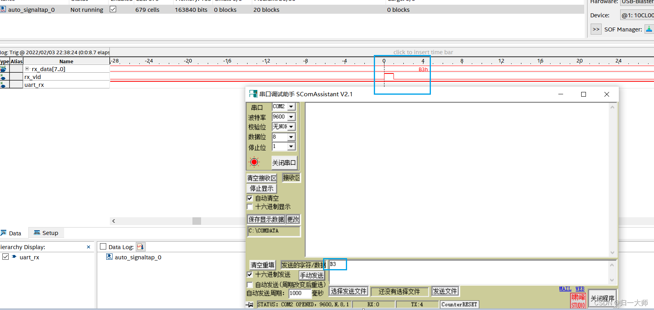This screenshot has height=310, width=654.
Task: Enable 十六进制显示 hex display checkbox
Action: tap(250, 207)
